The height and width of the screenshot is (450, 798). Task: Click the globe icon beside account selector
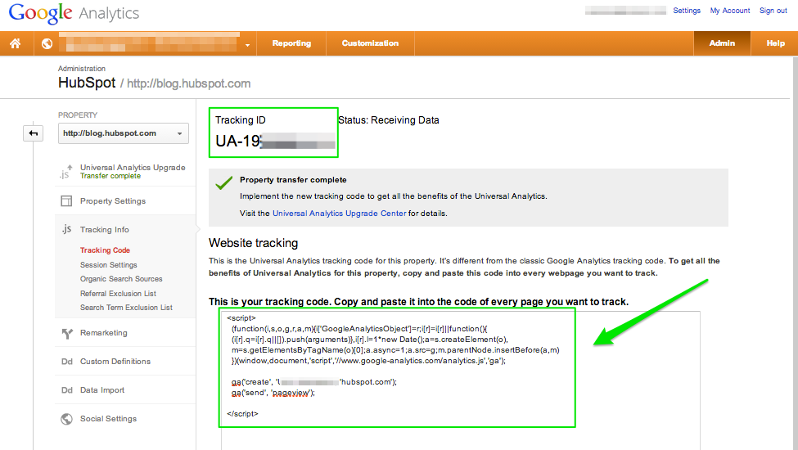[x=47, y=43]
